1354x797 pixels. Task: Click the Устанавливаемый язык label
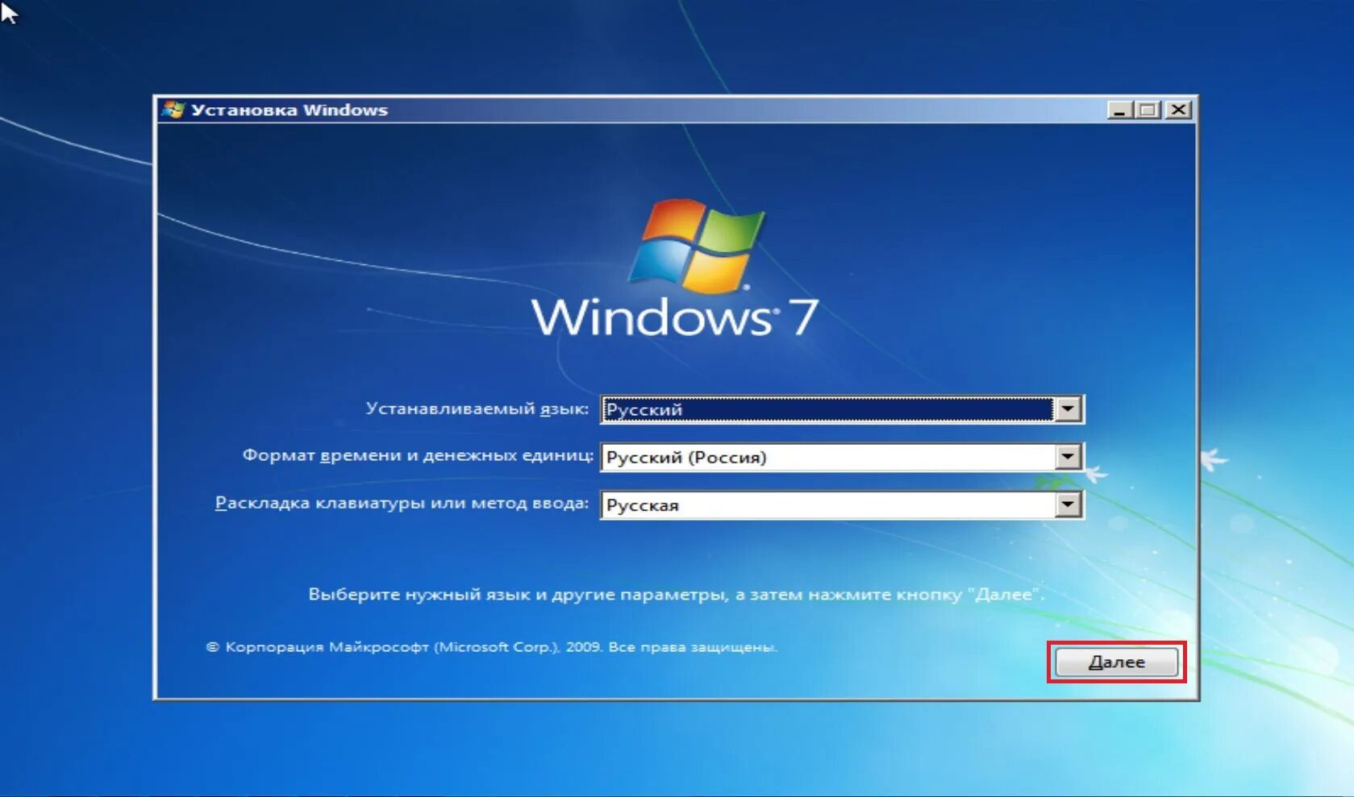point(480,409)
